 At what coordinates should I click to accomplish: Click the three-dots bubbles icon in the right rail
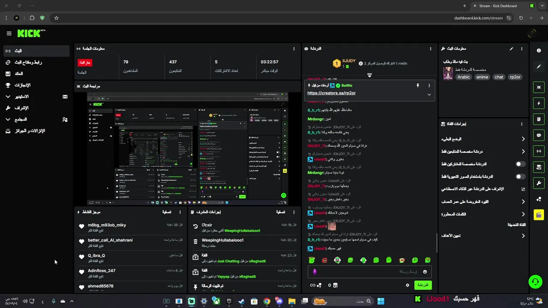pos(539,199)
